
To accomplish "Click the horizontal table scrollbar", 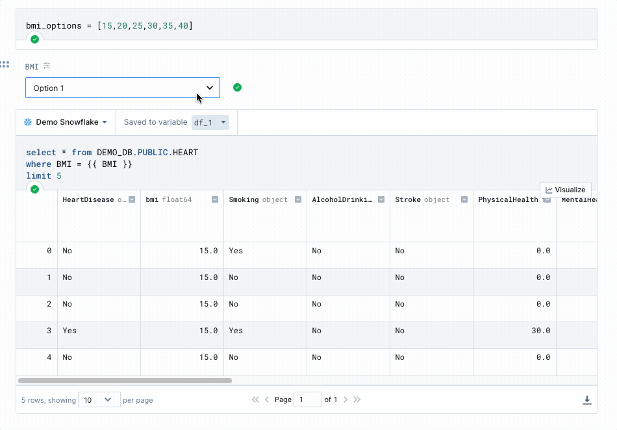I will 125,381.
